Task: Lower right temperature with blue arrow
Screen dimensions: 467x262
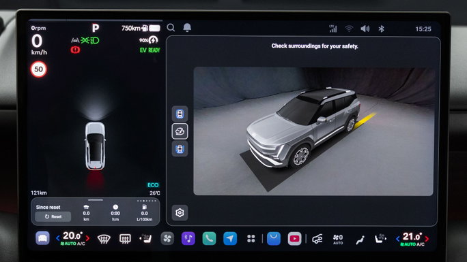Action: pyautogui.click(x=398, y=239)
